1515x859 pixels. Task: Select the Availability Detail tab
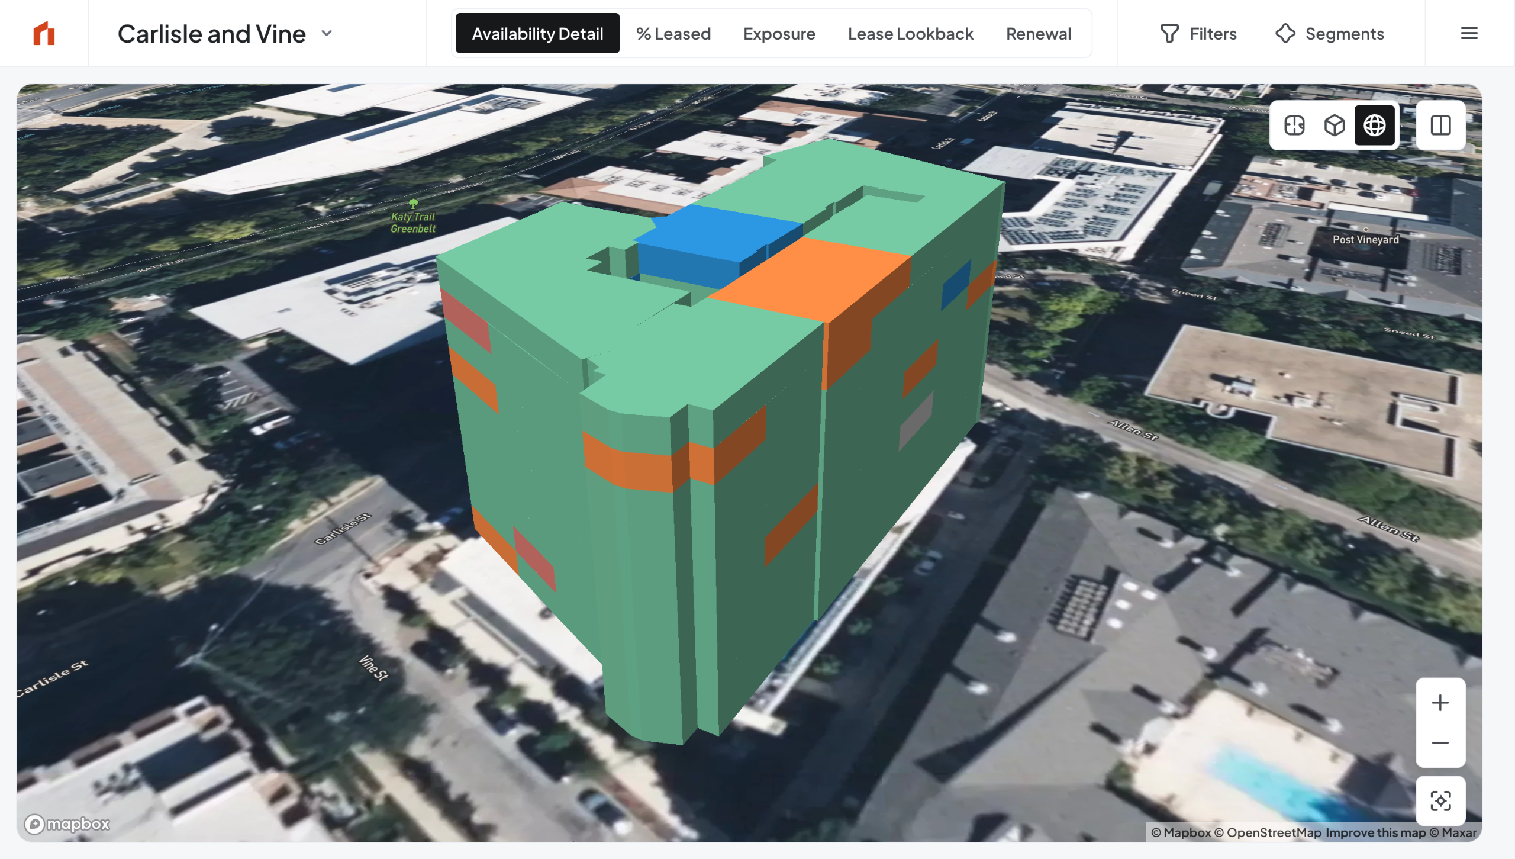[x=537, y=34]
